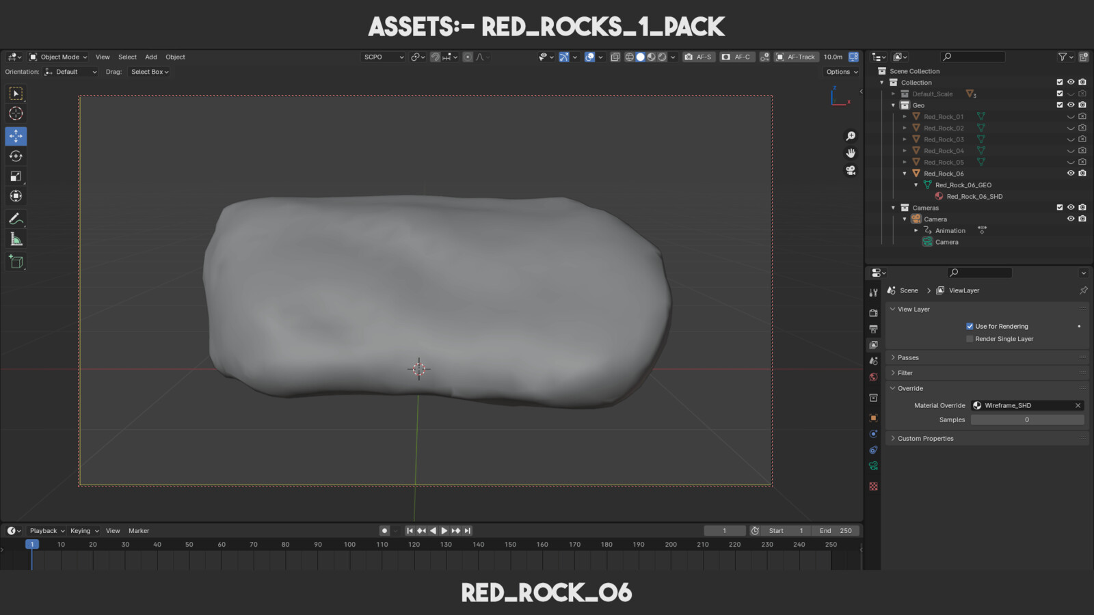Choose the Measure tool
This screenshot has height=615, width=1094.
(x=16, y=239)
